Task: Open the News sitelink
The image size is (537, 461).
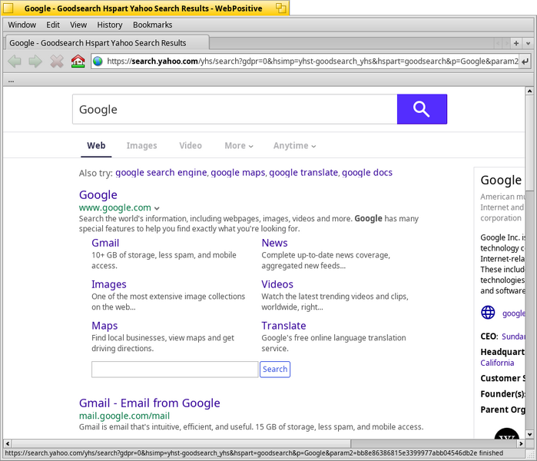Action: click(275, 243)
